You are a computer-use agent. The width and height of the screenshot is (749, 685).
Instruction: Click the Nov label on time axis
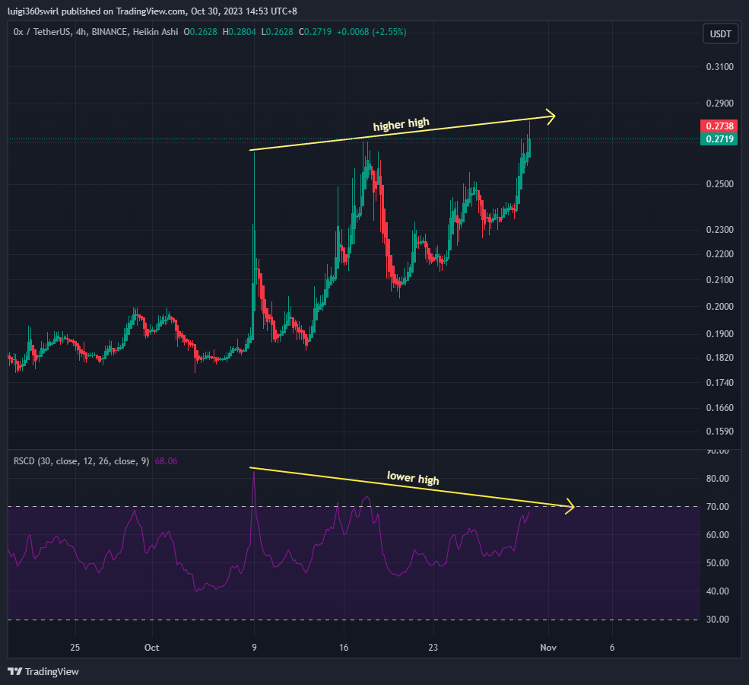(548, 648)
